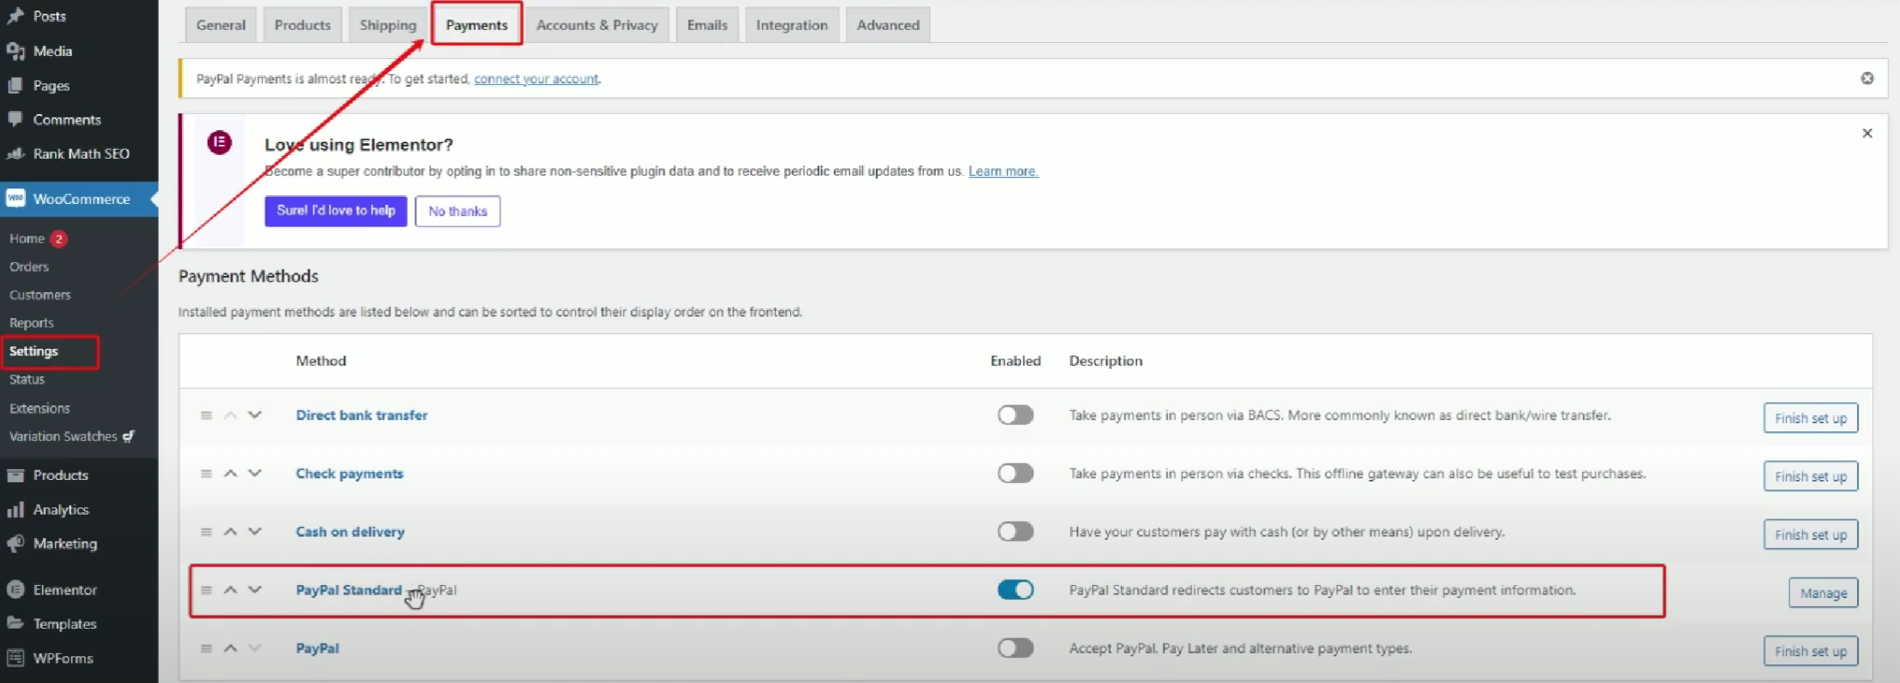Image resolution: width=1900 pixels, height=683 pixels.
Task: Open the Marketing menu
Action: 79,544
